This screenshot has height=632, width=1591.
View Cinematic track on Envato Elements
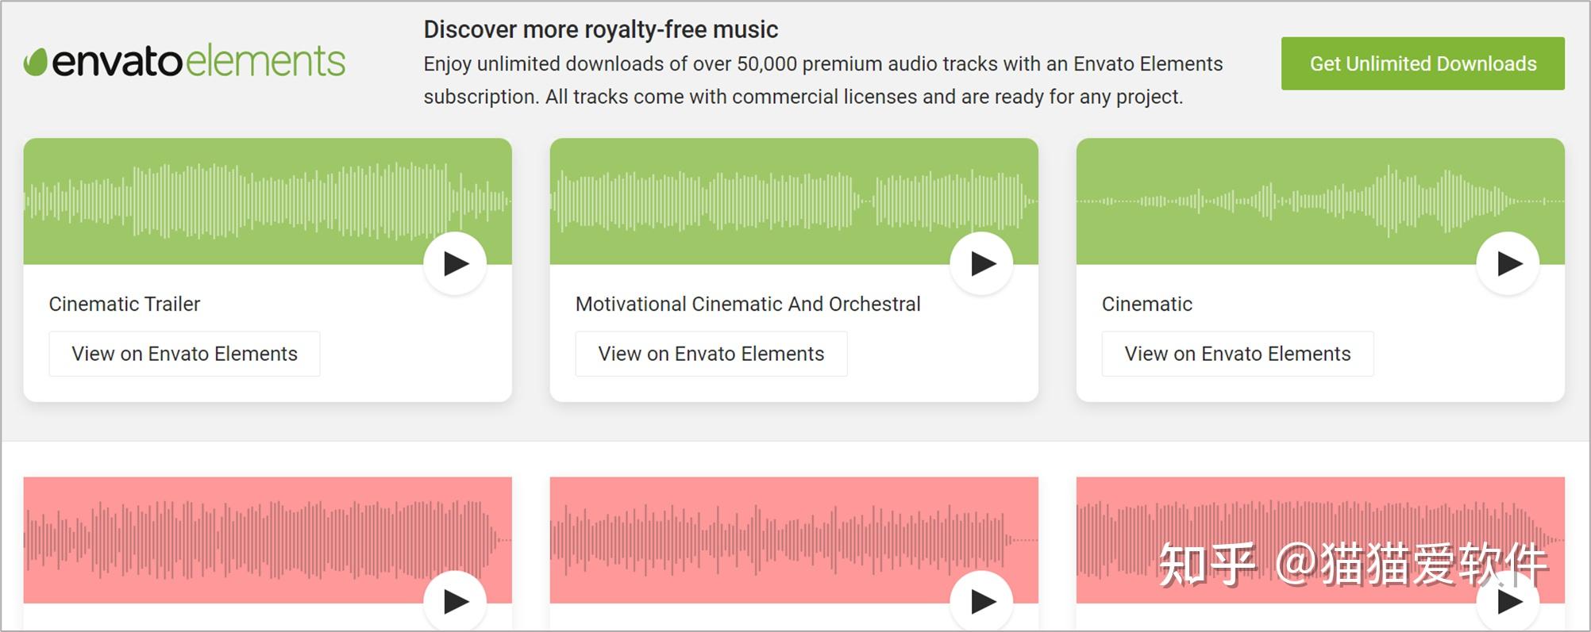pyautogui.click(x=1237, y=354)
